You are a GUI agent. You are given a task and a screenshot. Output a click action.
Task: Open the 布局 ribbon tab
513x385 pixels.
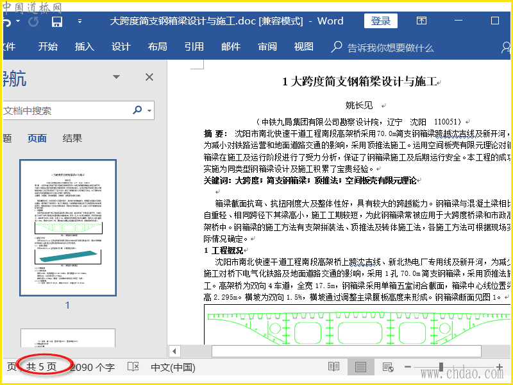click(x=157, y=47)
